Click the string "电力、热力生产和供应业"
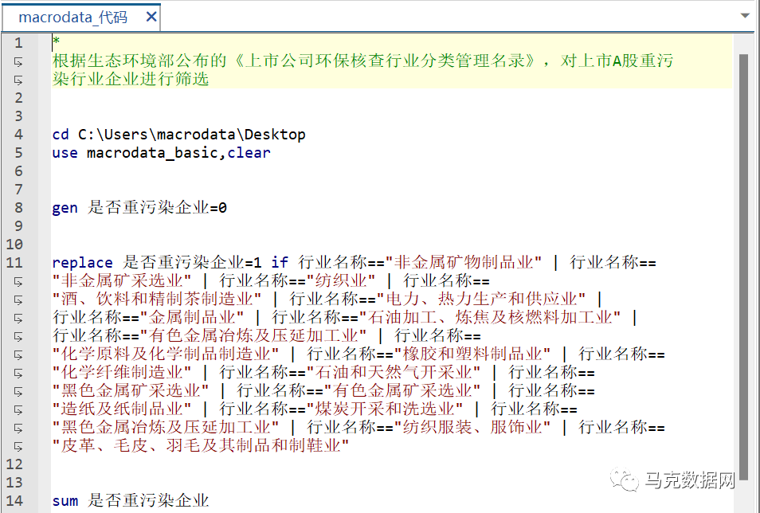Screen dimensions: 760x513 [x=481, y=300]
